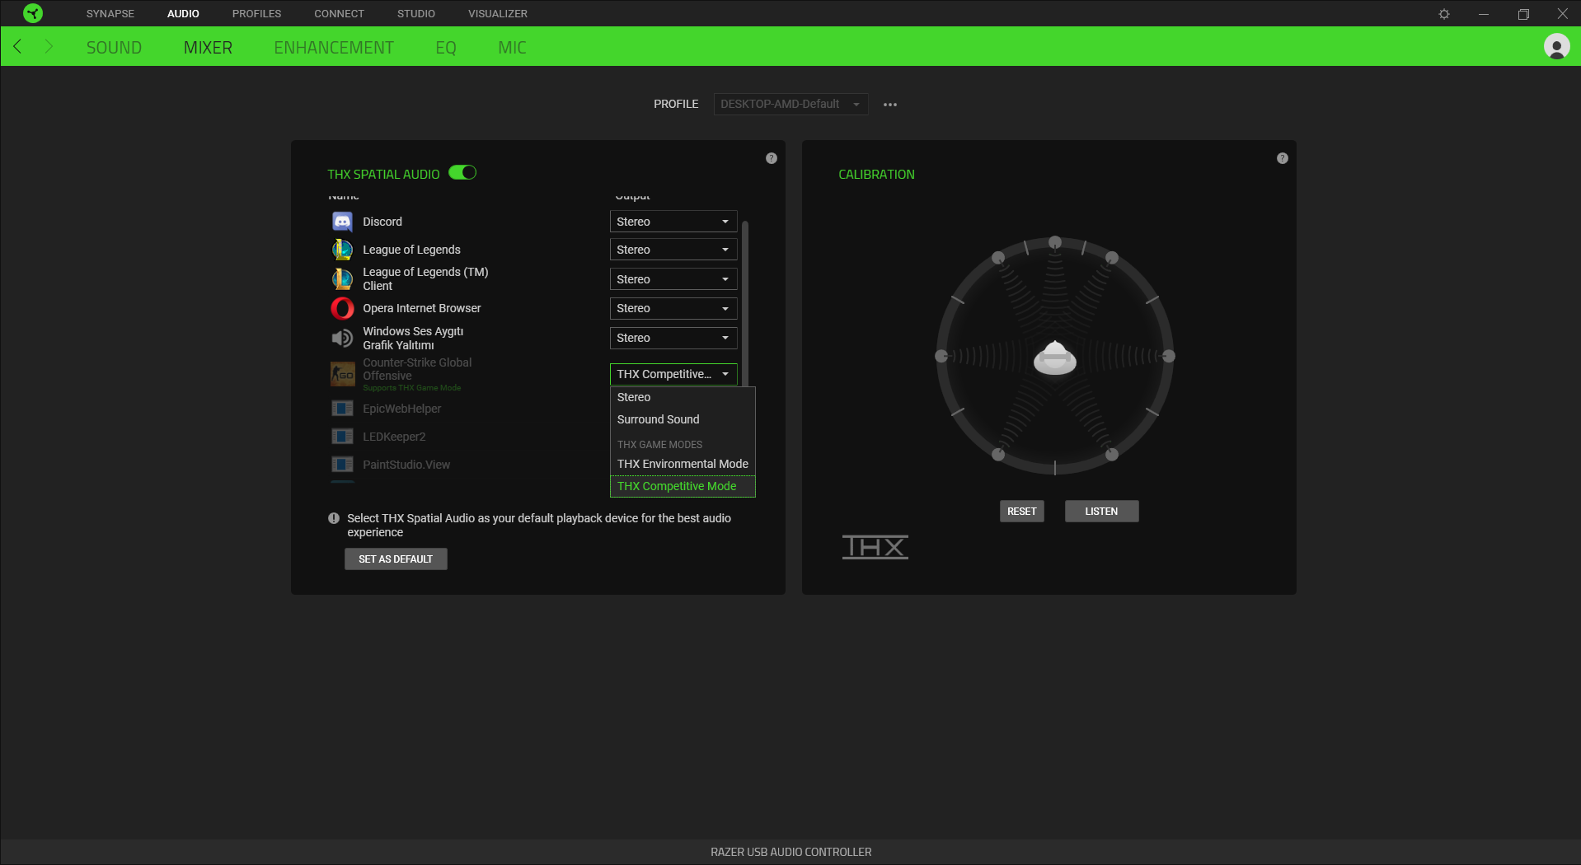
Task: Choose Stereo in the open dropdown list
Action: click(x=683, y=397)
